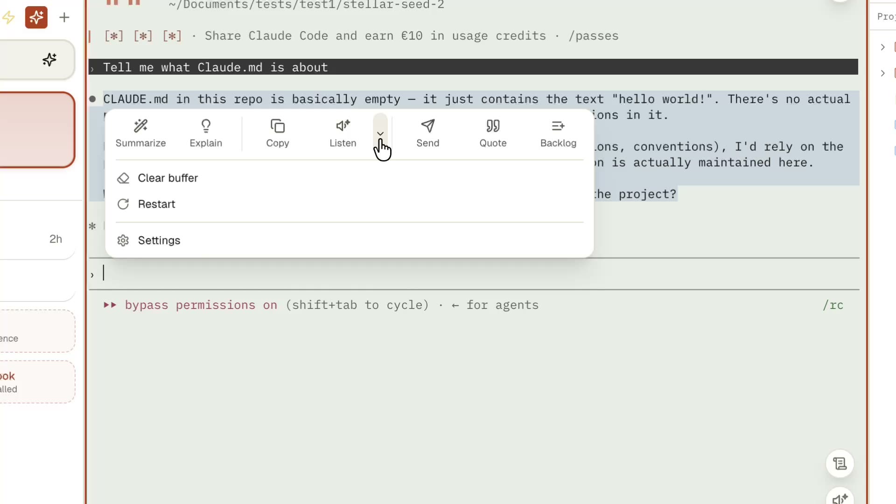Click the 'bypass permissions on' status text

201,305
